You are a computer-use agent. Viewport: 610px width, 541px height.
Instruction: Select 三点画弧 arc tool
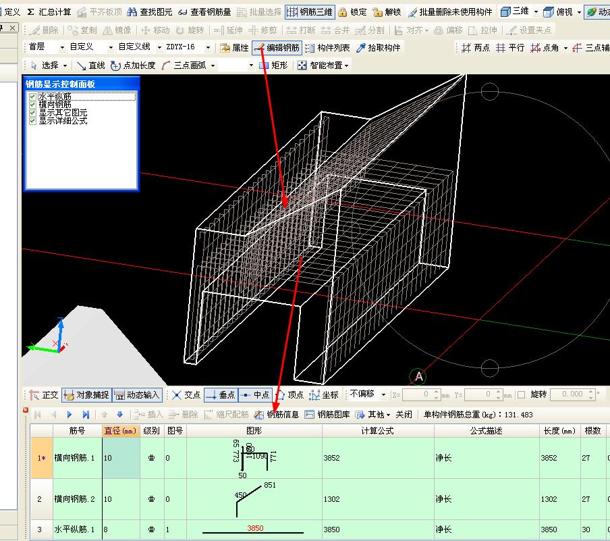(184, 65)
